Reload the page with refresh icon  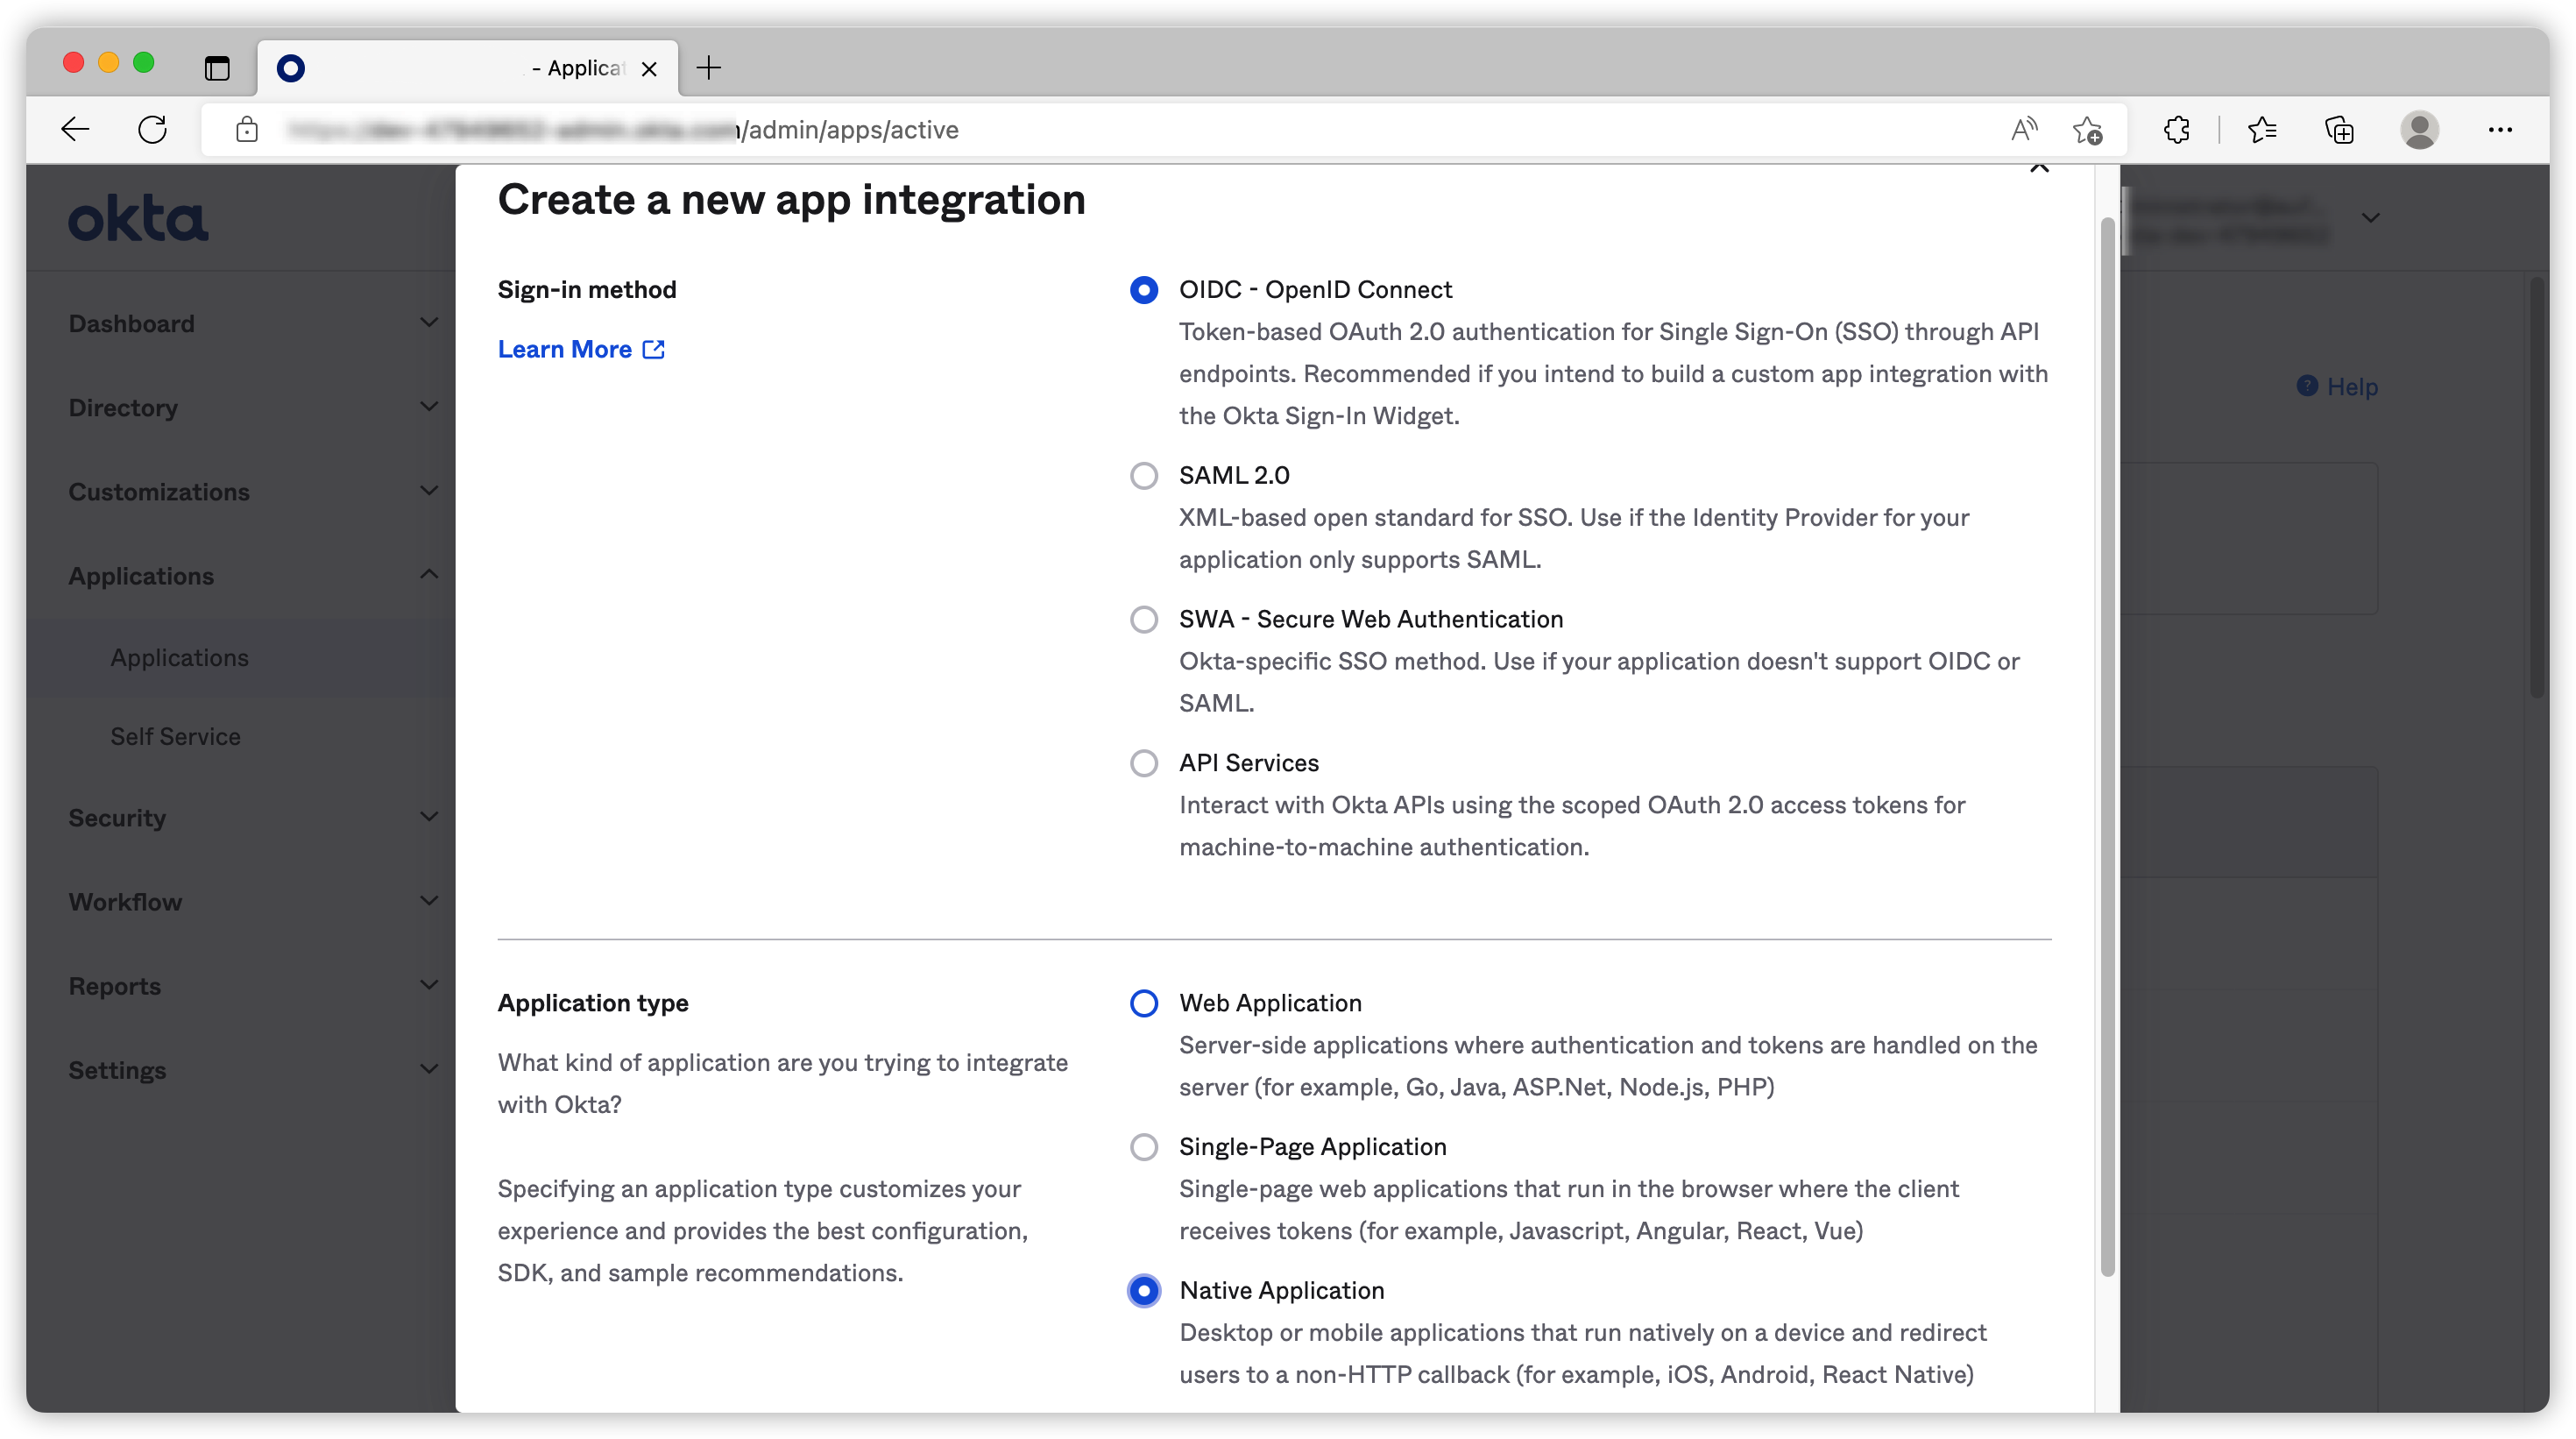click(152, 129)
